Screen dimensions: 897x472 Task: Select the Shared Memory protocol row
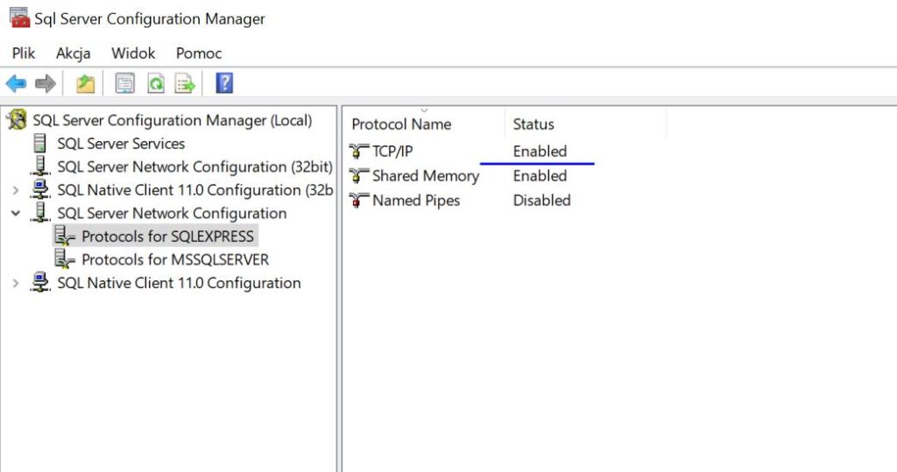(x=425, y=176)
